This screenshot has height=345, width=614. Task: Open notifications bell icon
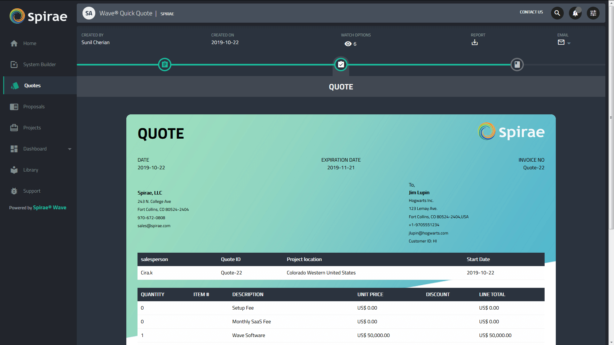575,13
